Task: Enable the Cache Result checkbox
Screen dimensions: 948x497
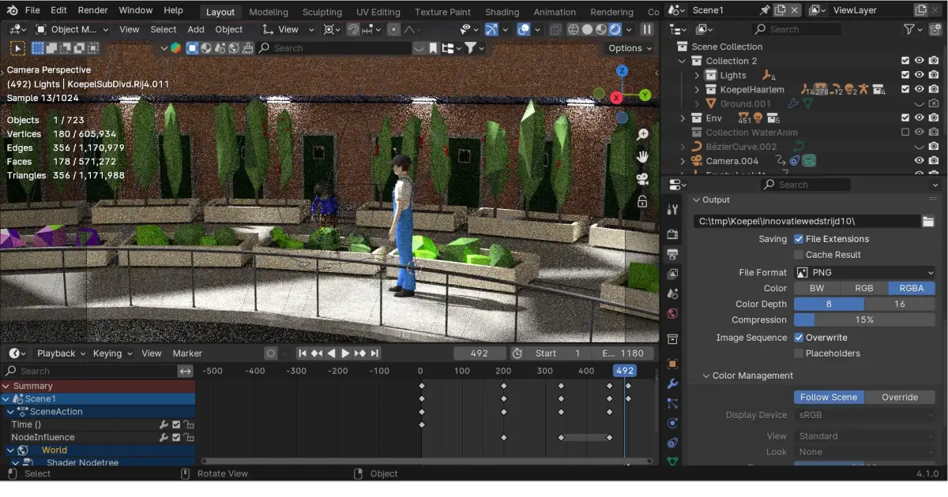Action: click(799, 255)
